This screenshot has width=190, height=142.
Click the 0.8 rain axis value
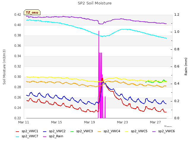(177, 49)
